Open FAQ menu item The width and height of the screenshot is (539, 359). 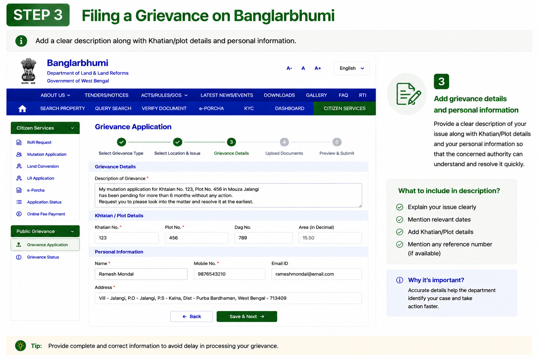[x=343, y=95]
